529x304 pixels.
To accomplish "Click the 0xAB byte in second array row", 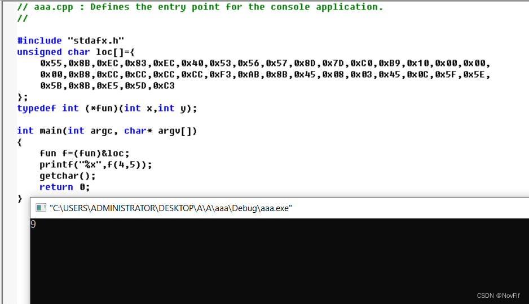I will [x=249, y=74].
